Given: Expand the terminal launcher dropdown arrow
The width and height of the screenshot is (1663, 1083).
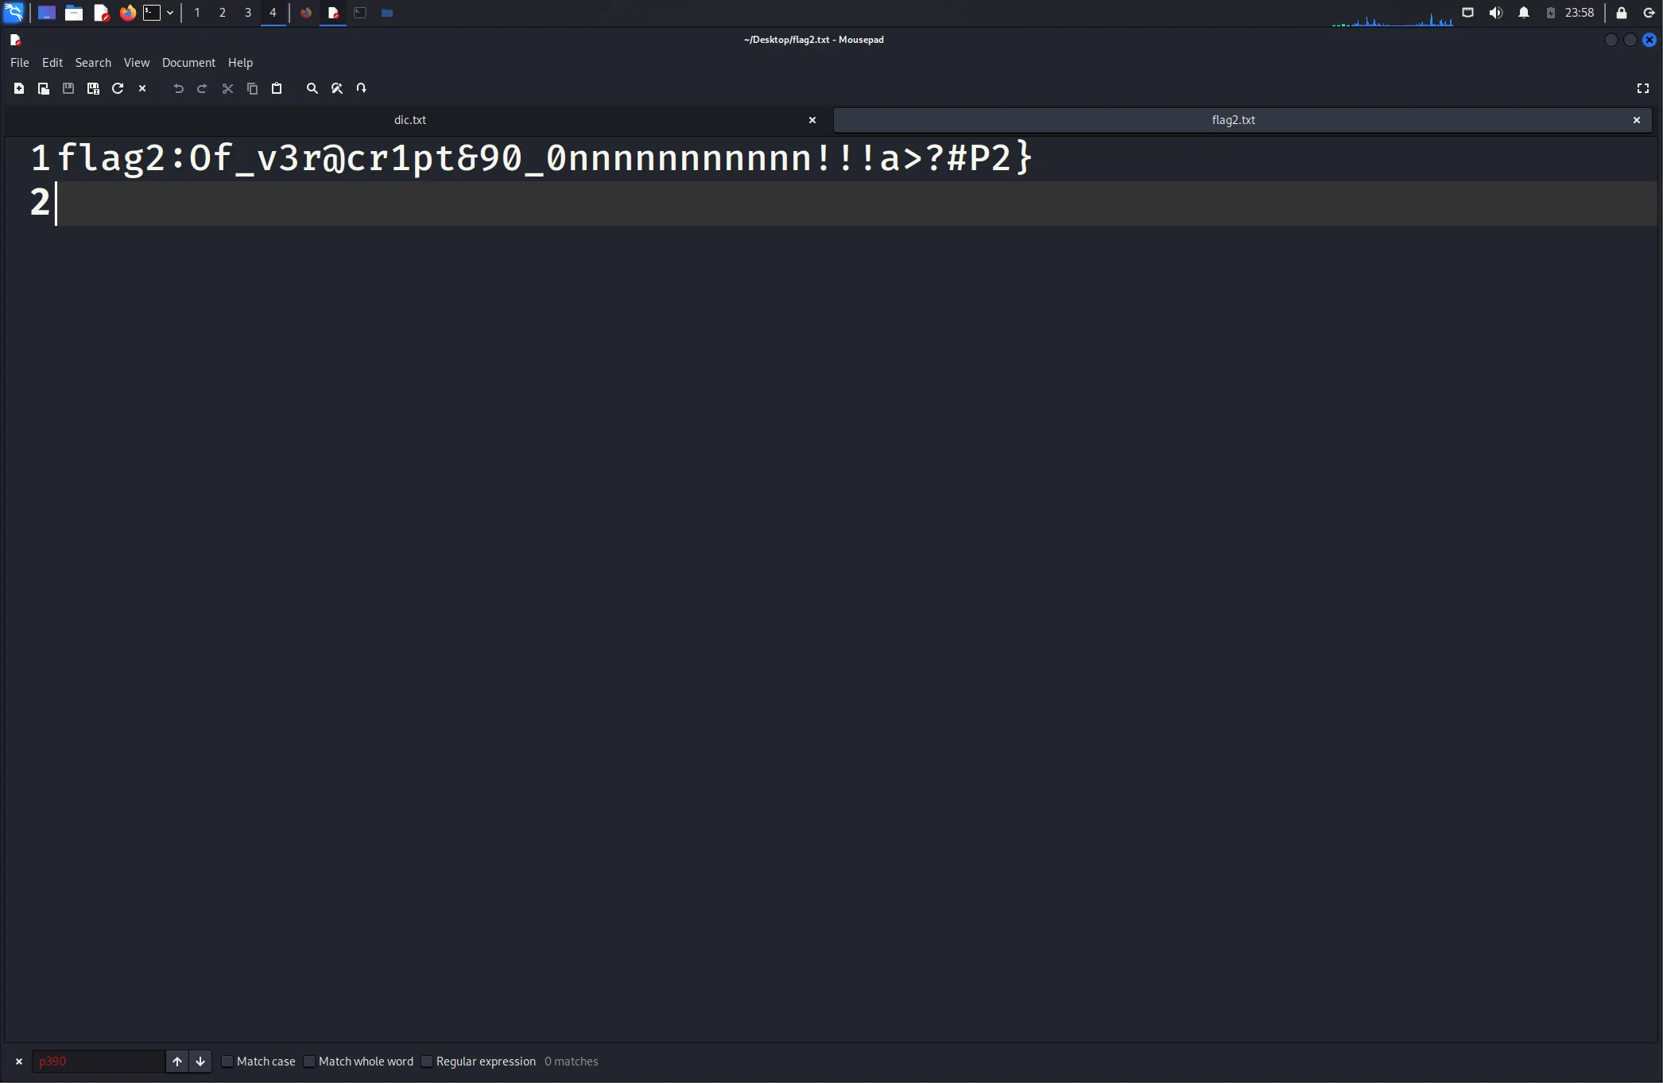Looking at the screenshot, I should (170, 13).
